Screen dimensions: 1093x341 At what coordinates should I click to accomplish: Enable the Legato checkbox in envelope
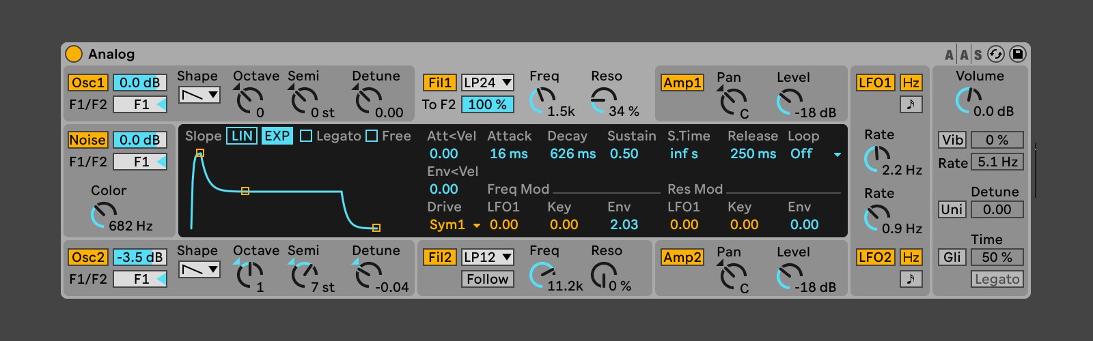306,136
